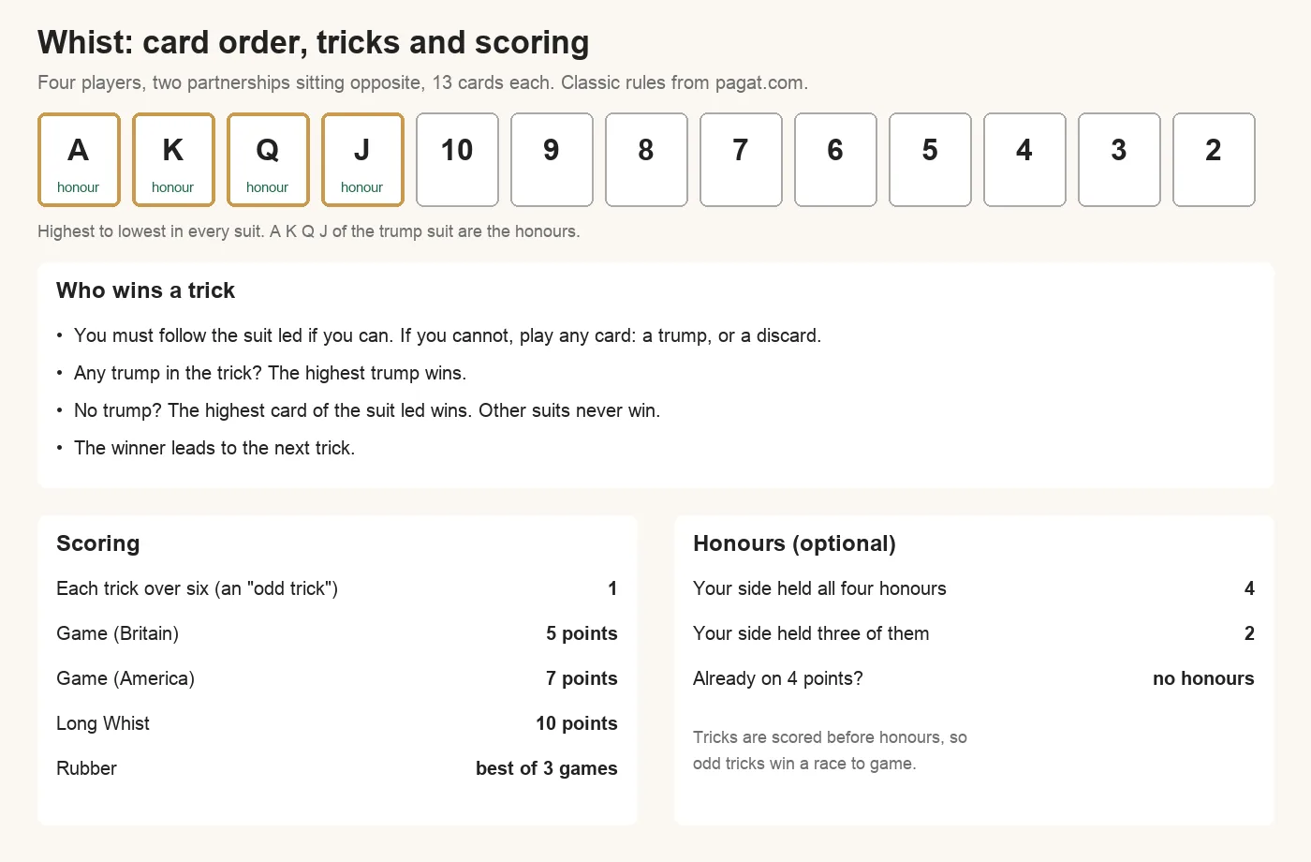Select the Ace honour card
The height and width of the screenshot is (862, 1311).
coord(79,159)
